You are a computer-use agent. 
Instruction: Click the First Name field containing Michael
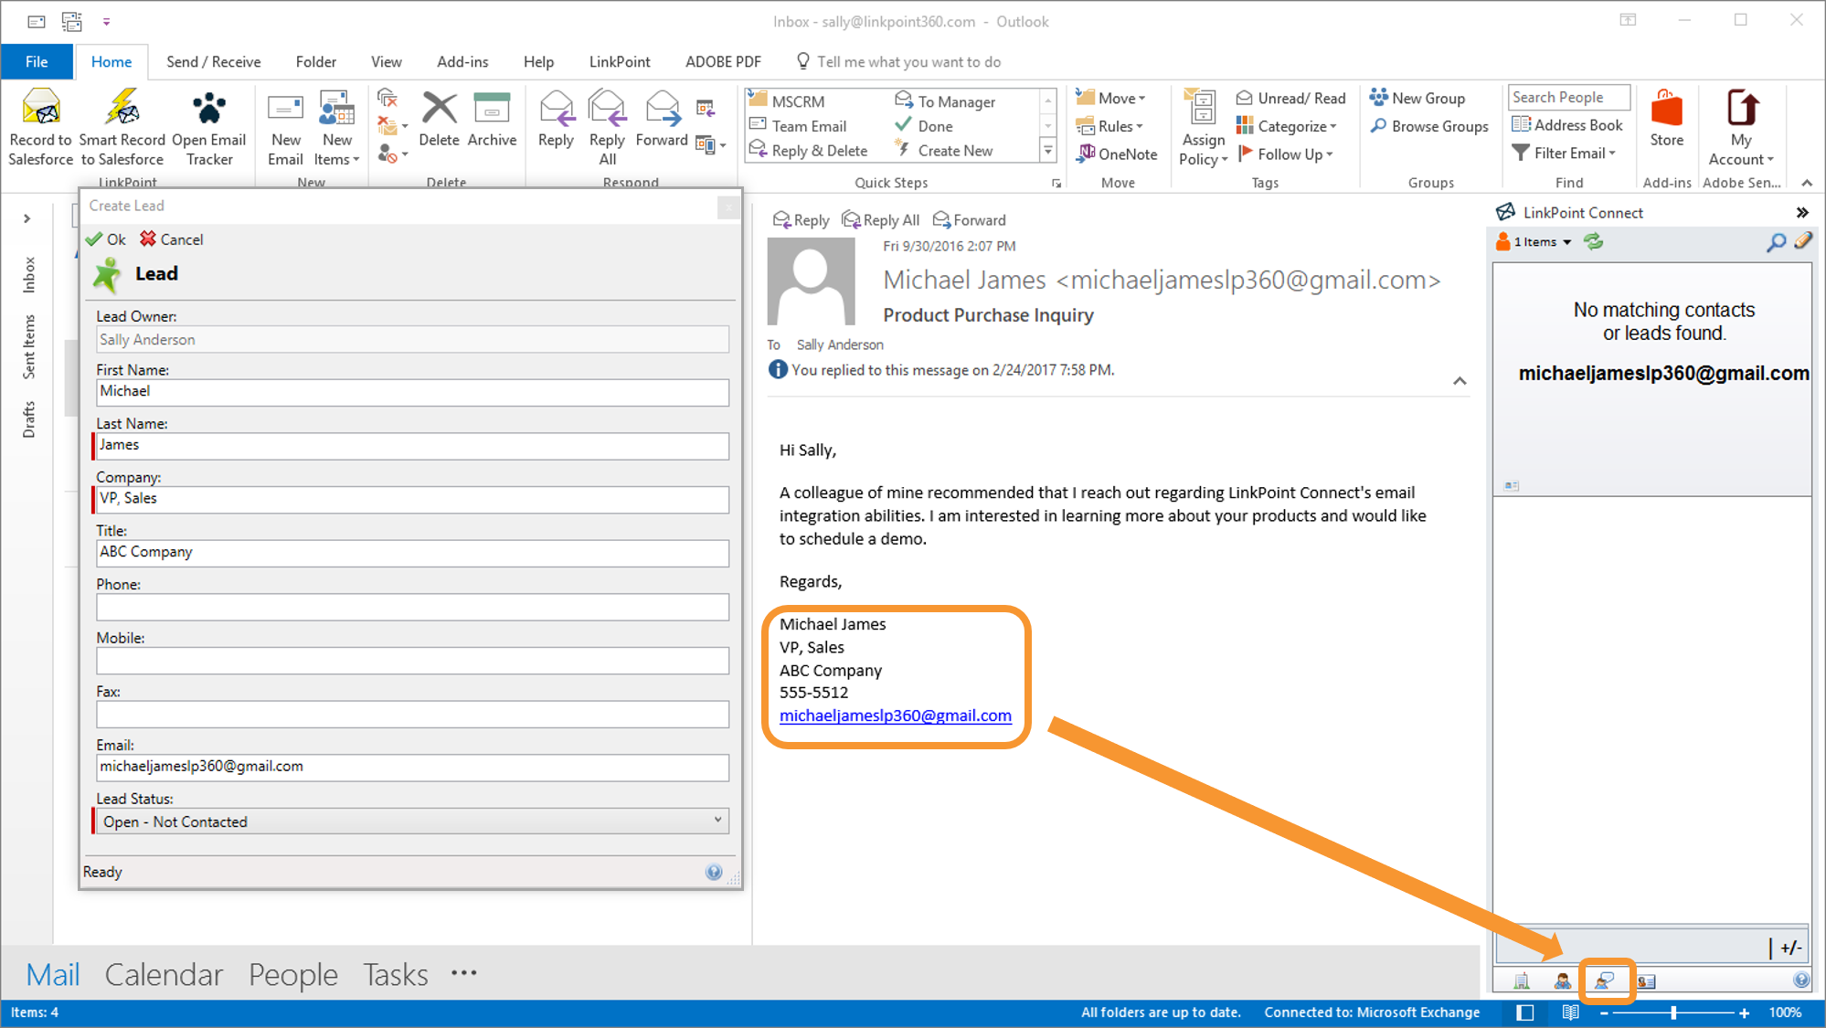click(x=412, y=392)
